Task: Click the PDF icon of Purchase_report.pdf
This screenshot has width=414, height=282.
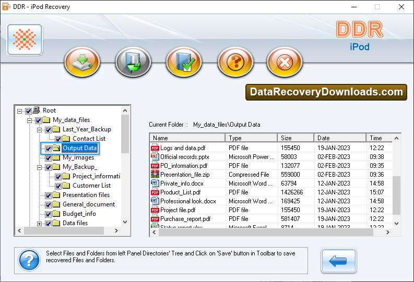Action: point(155,219)
